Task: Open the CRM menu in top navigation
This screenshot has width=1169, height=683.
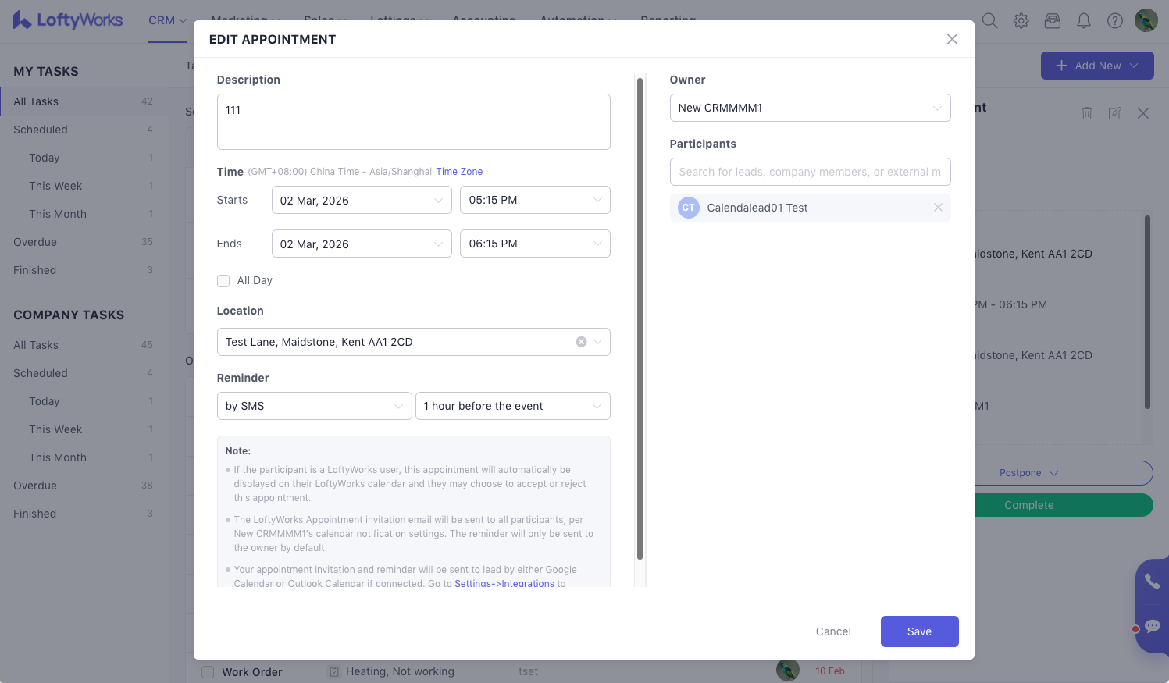Action: point(167,21)
